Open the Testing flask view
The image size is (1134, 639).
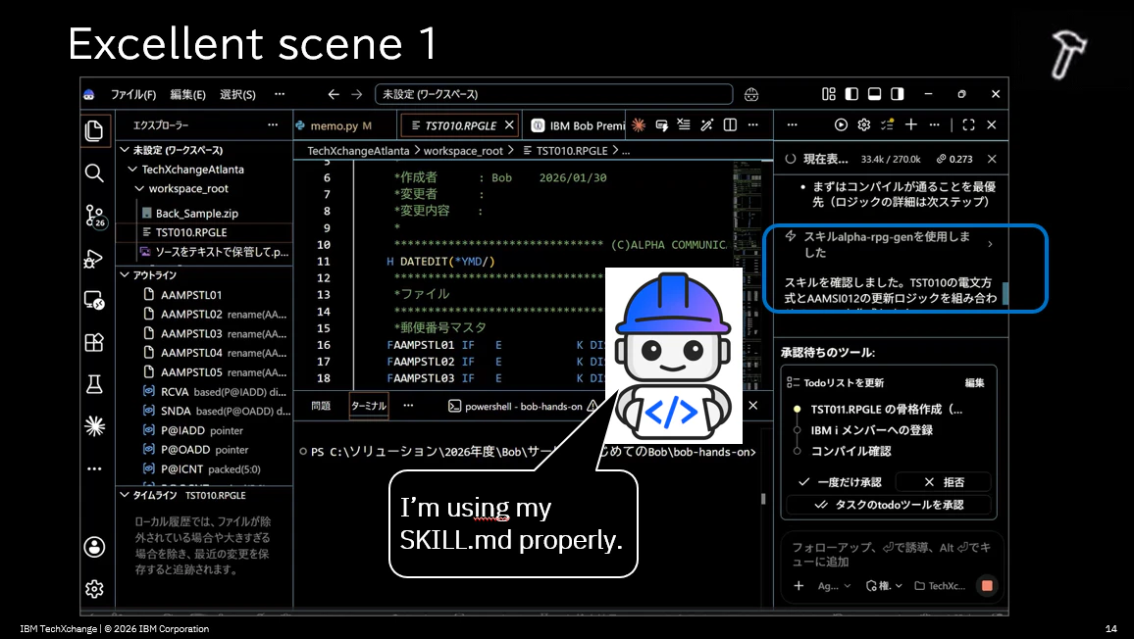point(94,384)
